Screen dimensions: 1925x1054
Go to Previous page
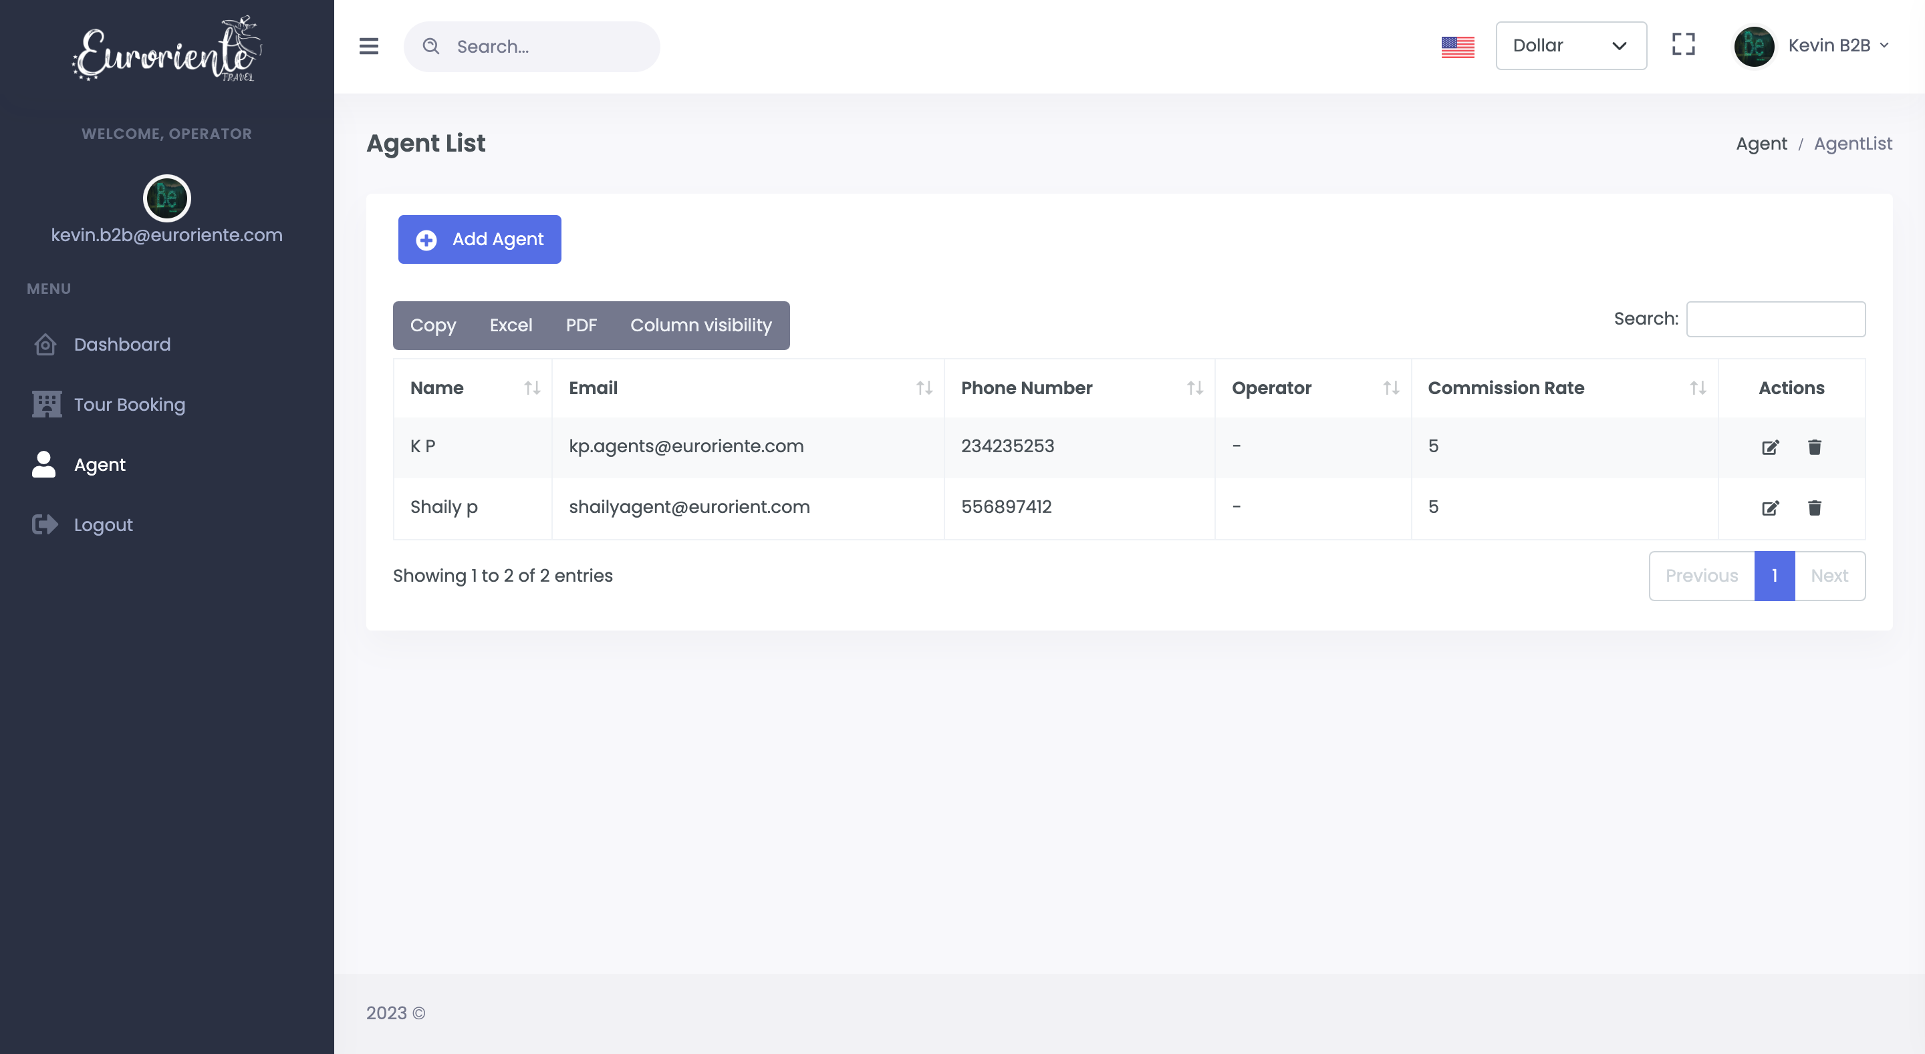(x=1702, y=576)
